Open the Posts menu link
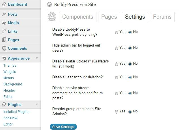 pos(12,14)
